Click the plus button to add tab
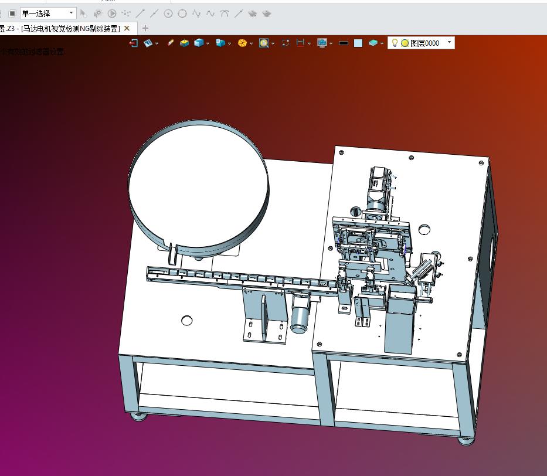 pos(145,28)
